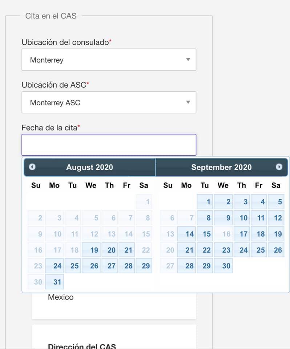Screen dimensions: 290x349
Task: Select August 28 in the calendar
Action: click(x=126, y=266)
